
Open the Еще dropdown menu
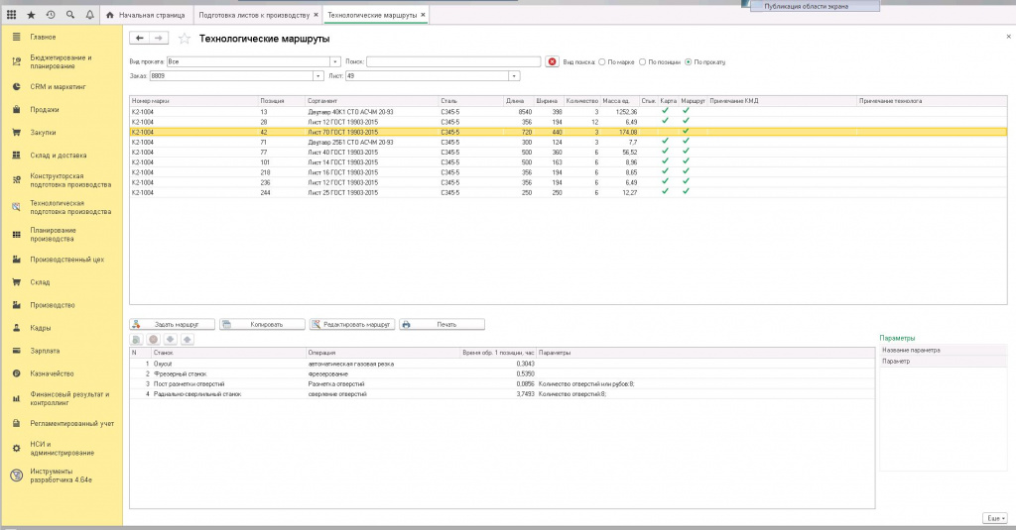click(995, 518)
